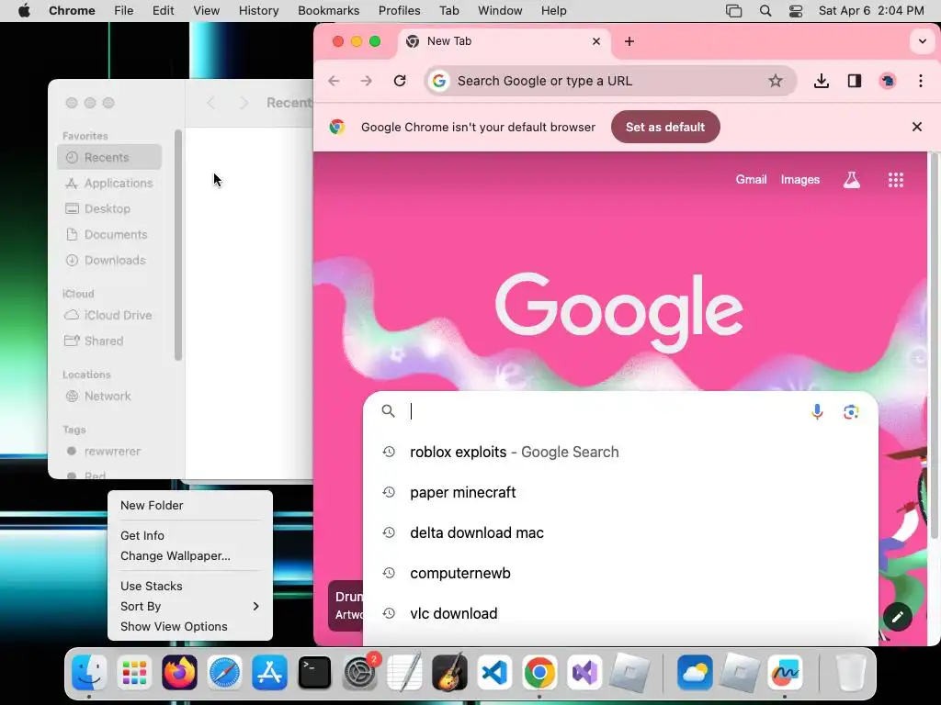This screenshot has width=941, height=705.
Task: Click the Finder sidebar scrollbar
Action: pos(177,245)
